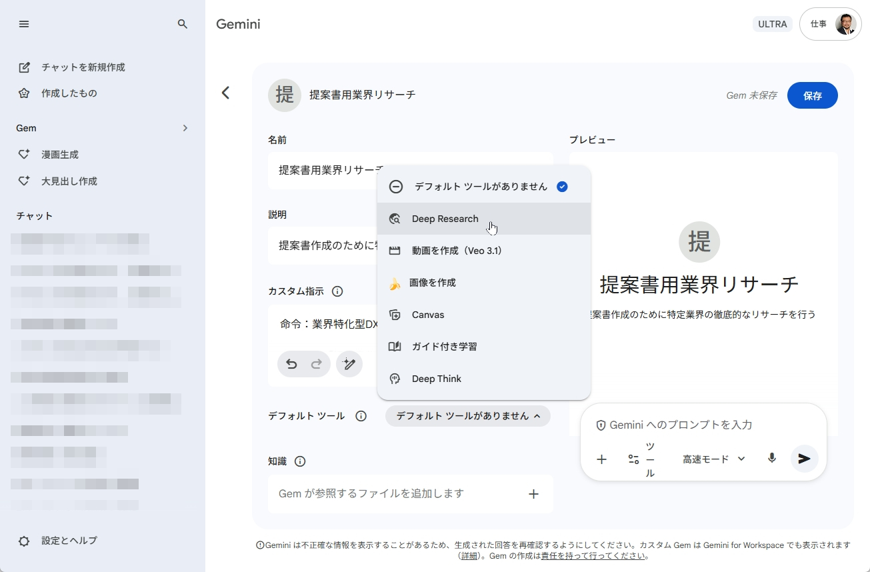Select 動画を作成 (Veo 3.1) menu option
The image size is (870, 572).
484,251
